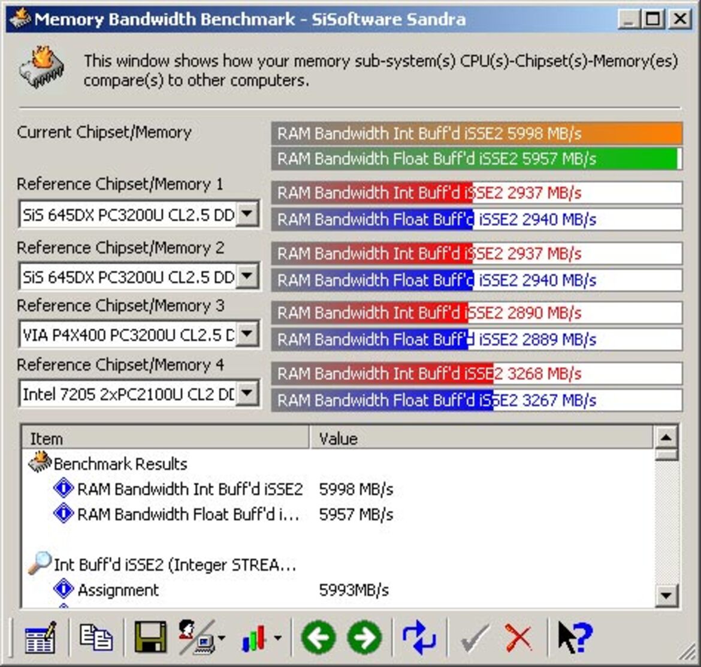This screenshot has height=667, width=701.
Task: Click the flaming memory chip header icon
Action: pos(41,67)
